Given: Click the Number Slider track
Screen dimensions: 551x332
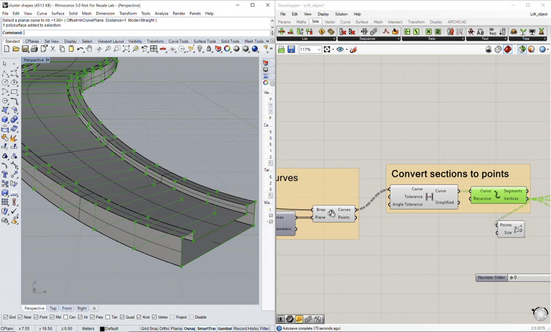Looking at the screenshot, I should 532,277.
